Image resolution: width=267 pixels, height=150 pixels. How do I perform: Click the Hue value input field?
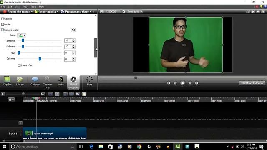click(68, 53)
